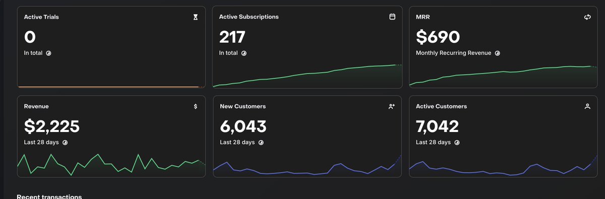This screenshot has height=199, width=605.
Task: Click the Monthly Recurring Revenue label
Action: (453, 53)
